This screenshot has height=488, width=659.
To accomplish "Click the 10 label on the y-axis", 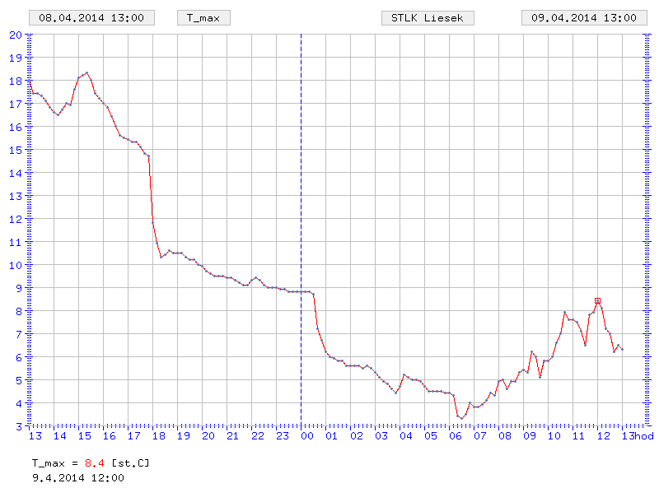I will pos(16,265).
